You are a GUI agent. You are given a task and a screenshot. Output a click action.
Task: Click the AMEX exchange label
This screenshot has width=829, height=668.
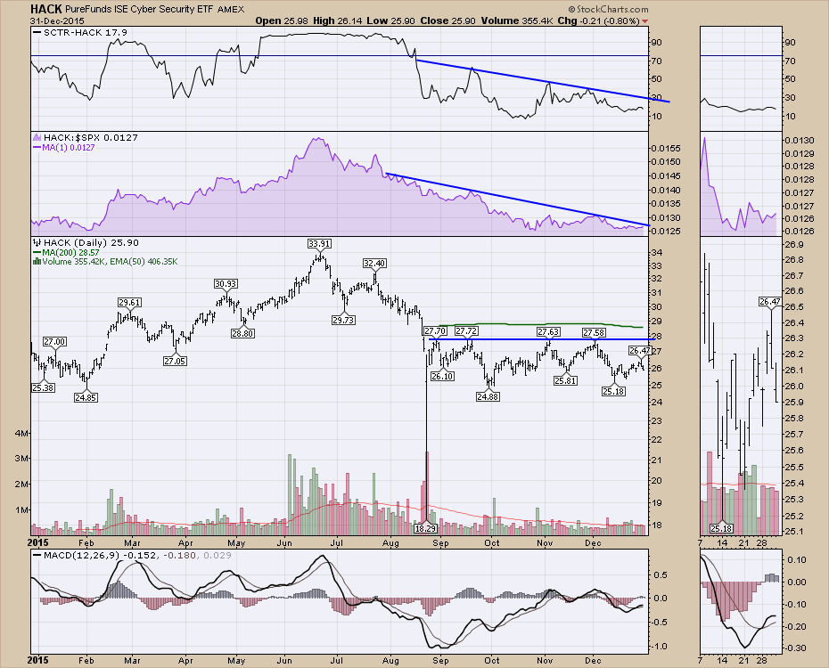pos(231,10)
